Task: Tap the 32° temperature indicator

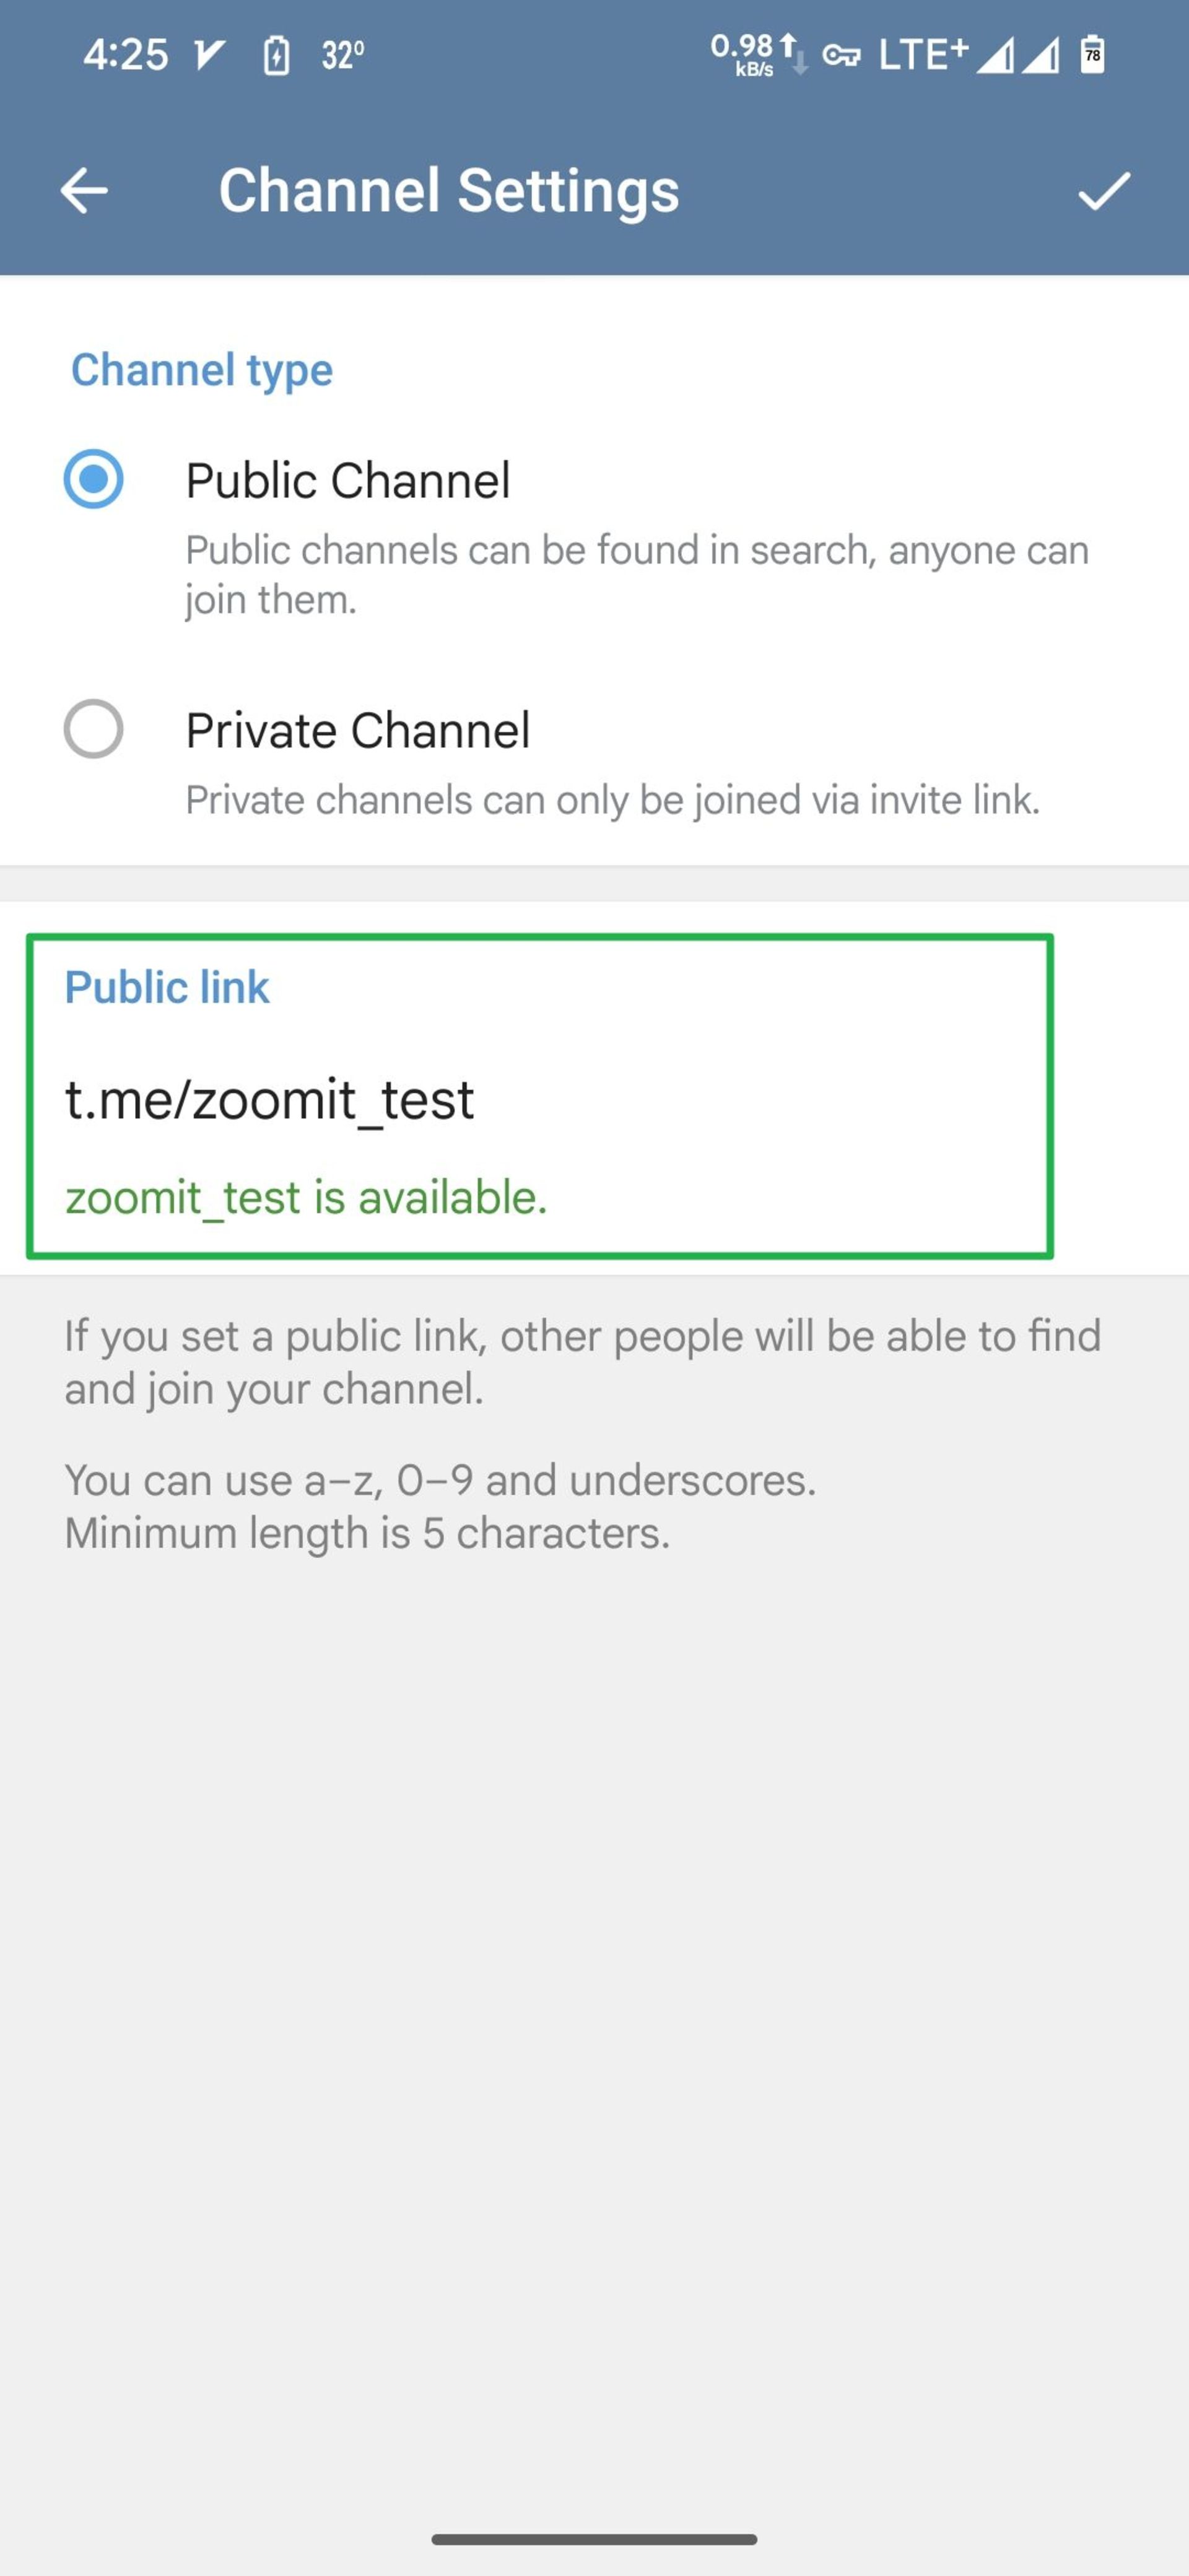Action: [343, 56]
